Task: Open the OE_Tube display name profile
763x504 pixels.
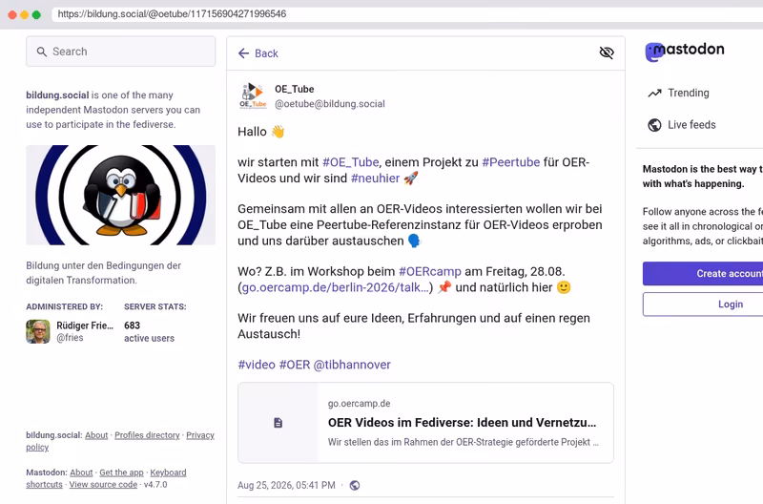Action: tap(295, 89)
